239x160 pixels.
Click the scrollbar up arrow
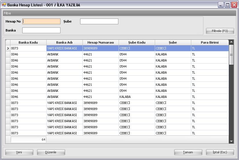[x=231, y=42]
